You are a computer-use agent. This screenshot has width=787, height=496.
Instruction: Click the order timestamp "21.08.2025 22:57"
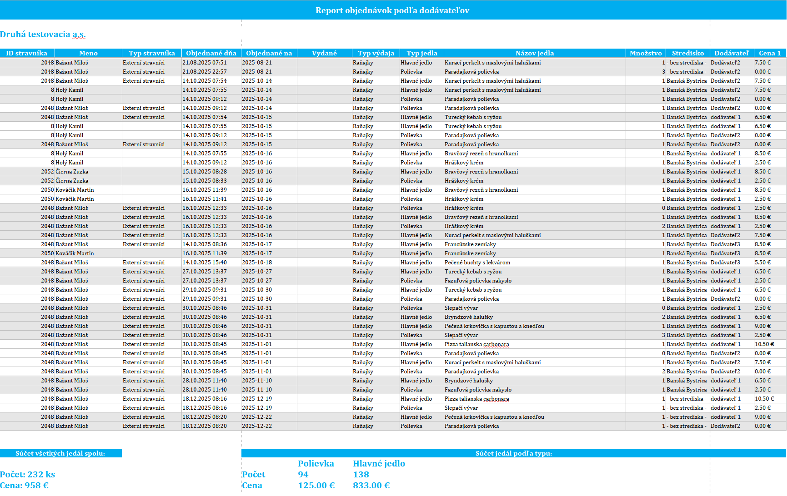pyautogui.click(x=205, y=72)
